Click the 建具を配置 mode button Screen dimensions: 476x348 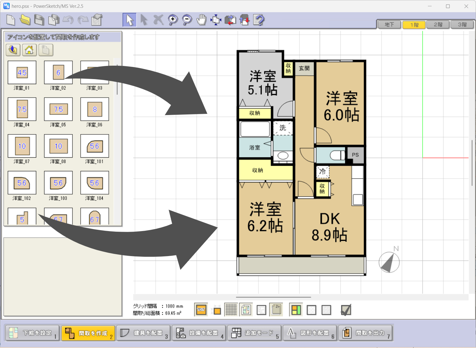click(143, 333)
